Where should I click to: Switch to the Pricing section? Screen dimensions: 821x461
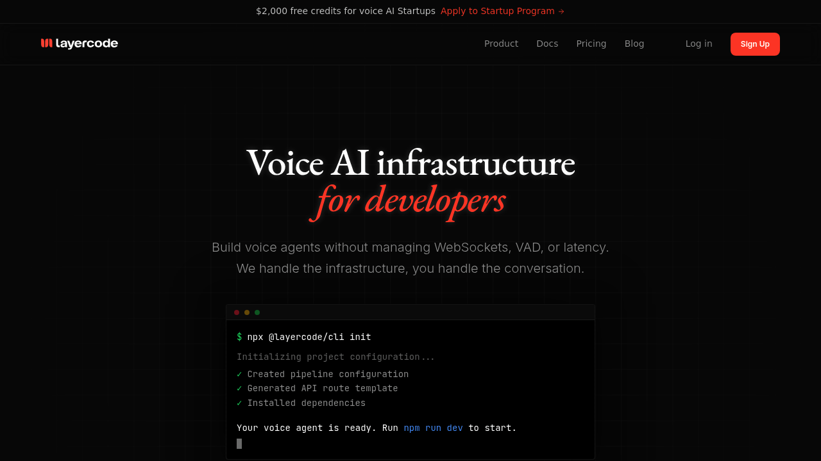(591, 44)
